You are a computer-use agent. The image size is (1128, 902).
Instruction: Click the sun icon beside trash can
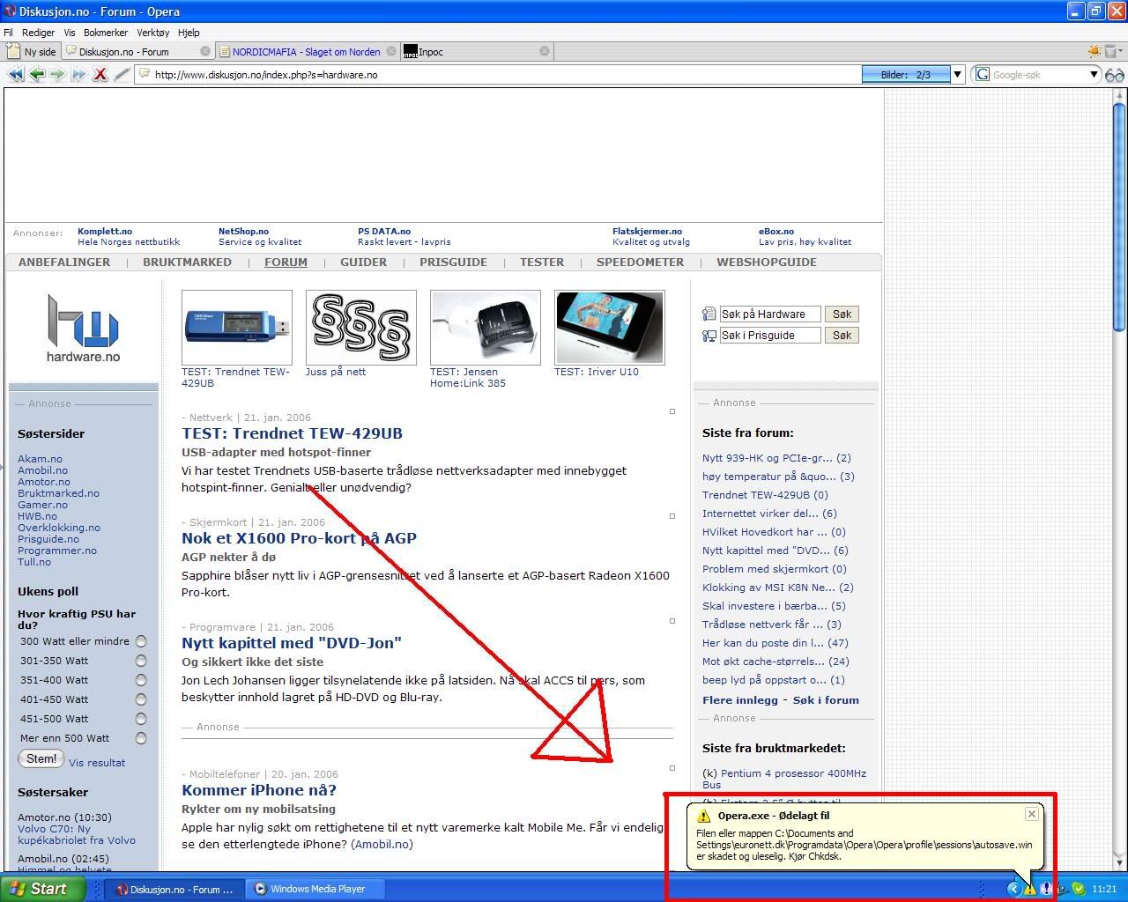click(x=1094, y=51)
